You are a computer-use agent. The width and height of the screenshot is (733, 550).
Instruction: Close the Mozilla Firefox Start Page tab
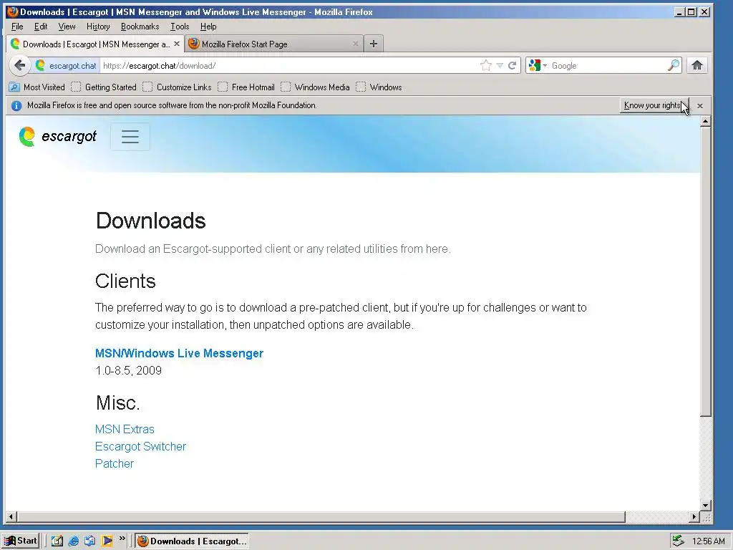pos(355,44)
